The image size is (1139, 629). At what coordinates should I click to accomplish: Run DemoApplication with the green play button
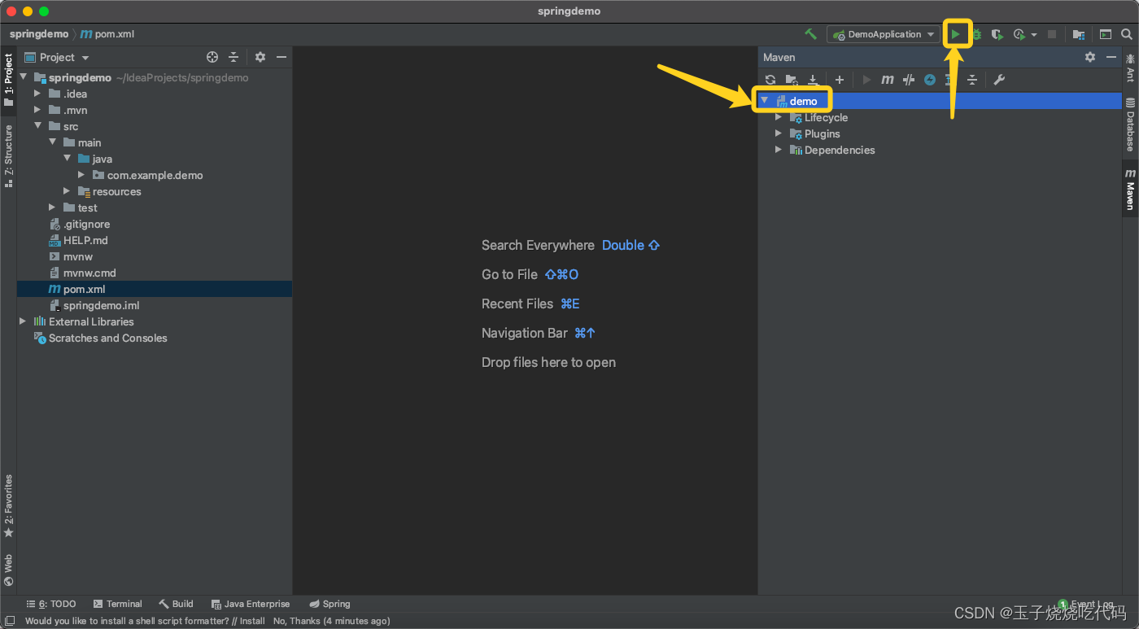pos(956,34)
